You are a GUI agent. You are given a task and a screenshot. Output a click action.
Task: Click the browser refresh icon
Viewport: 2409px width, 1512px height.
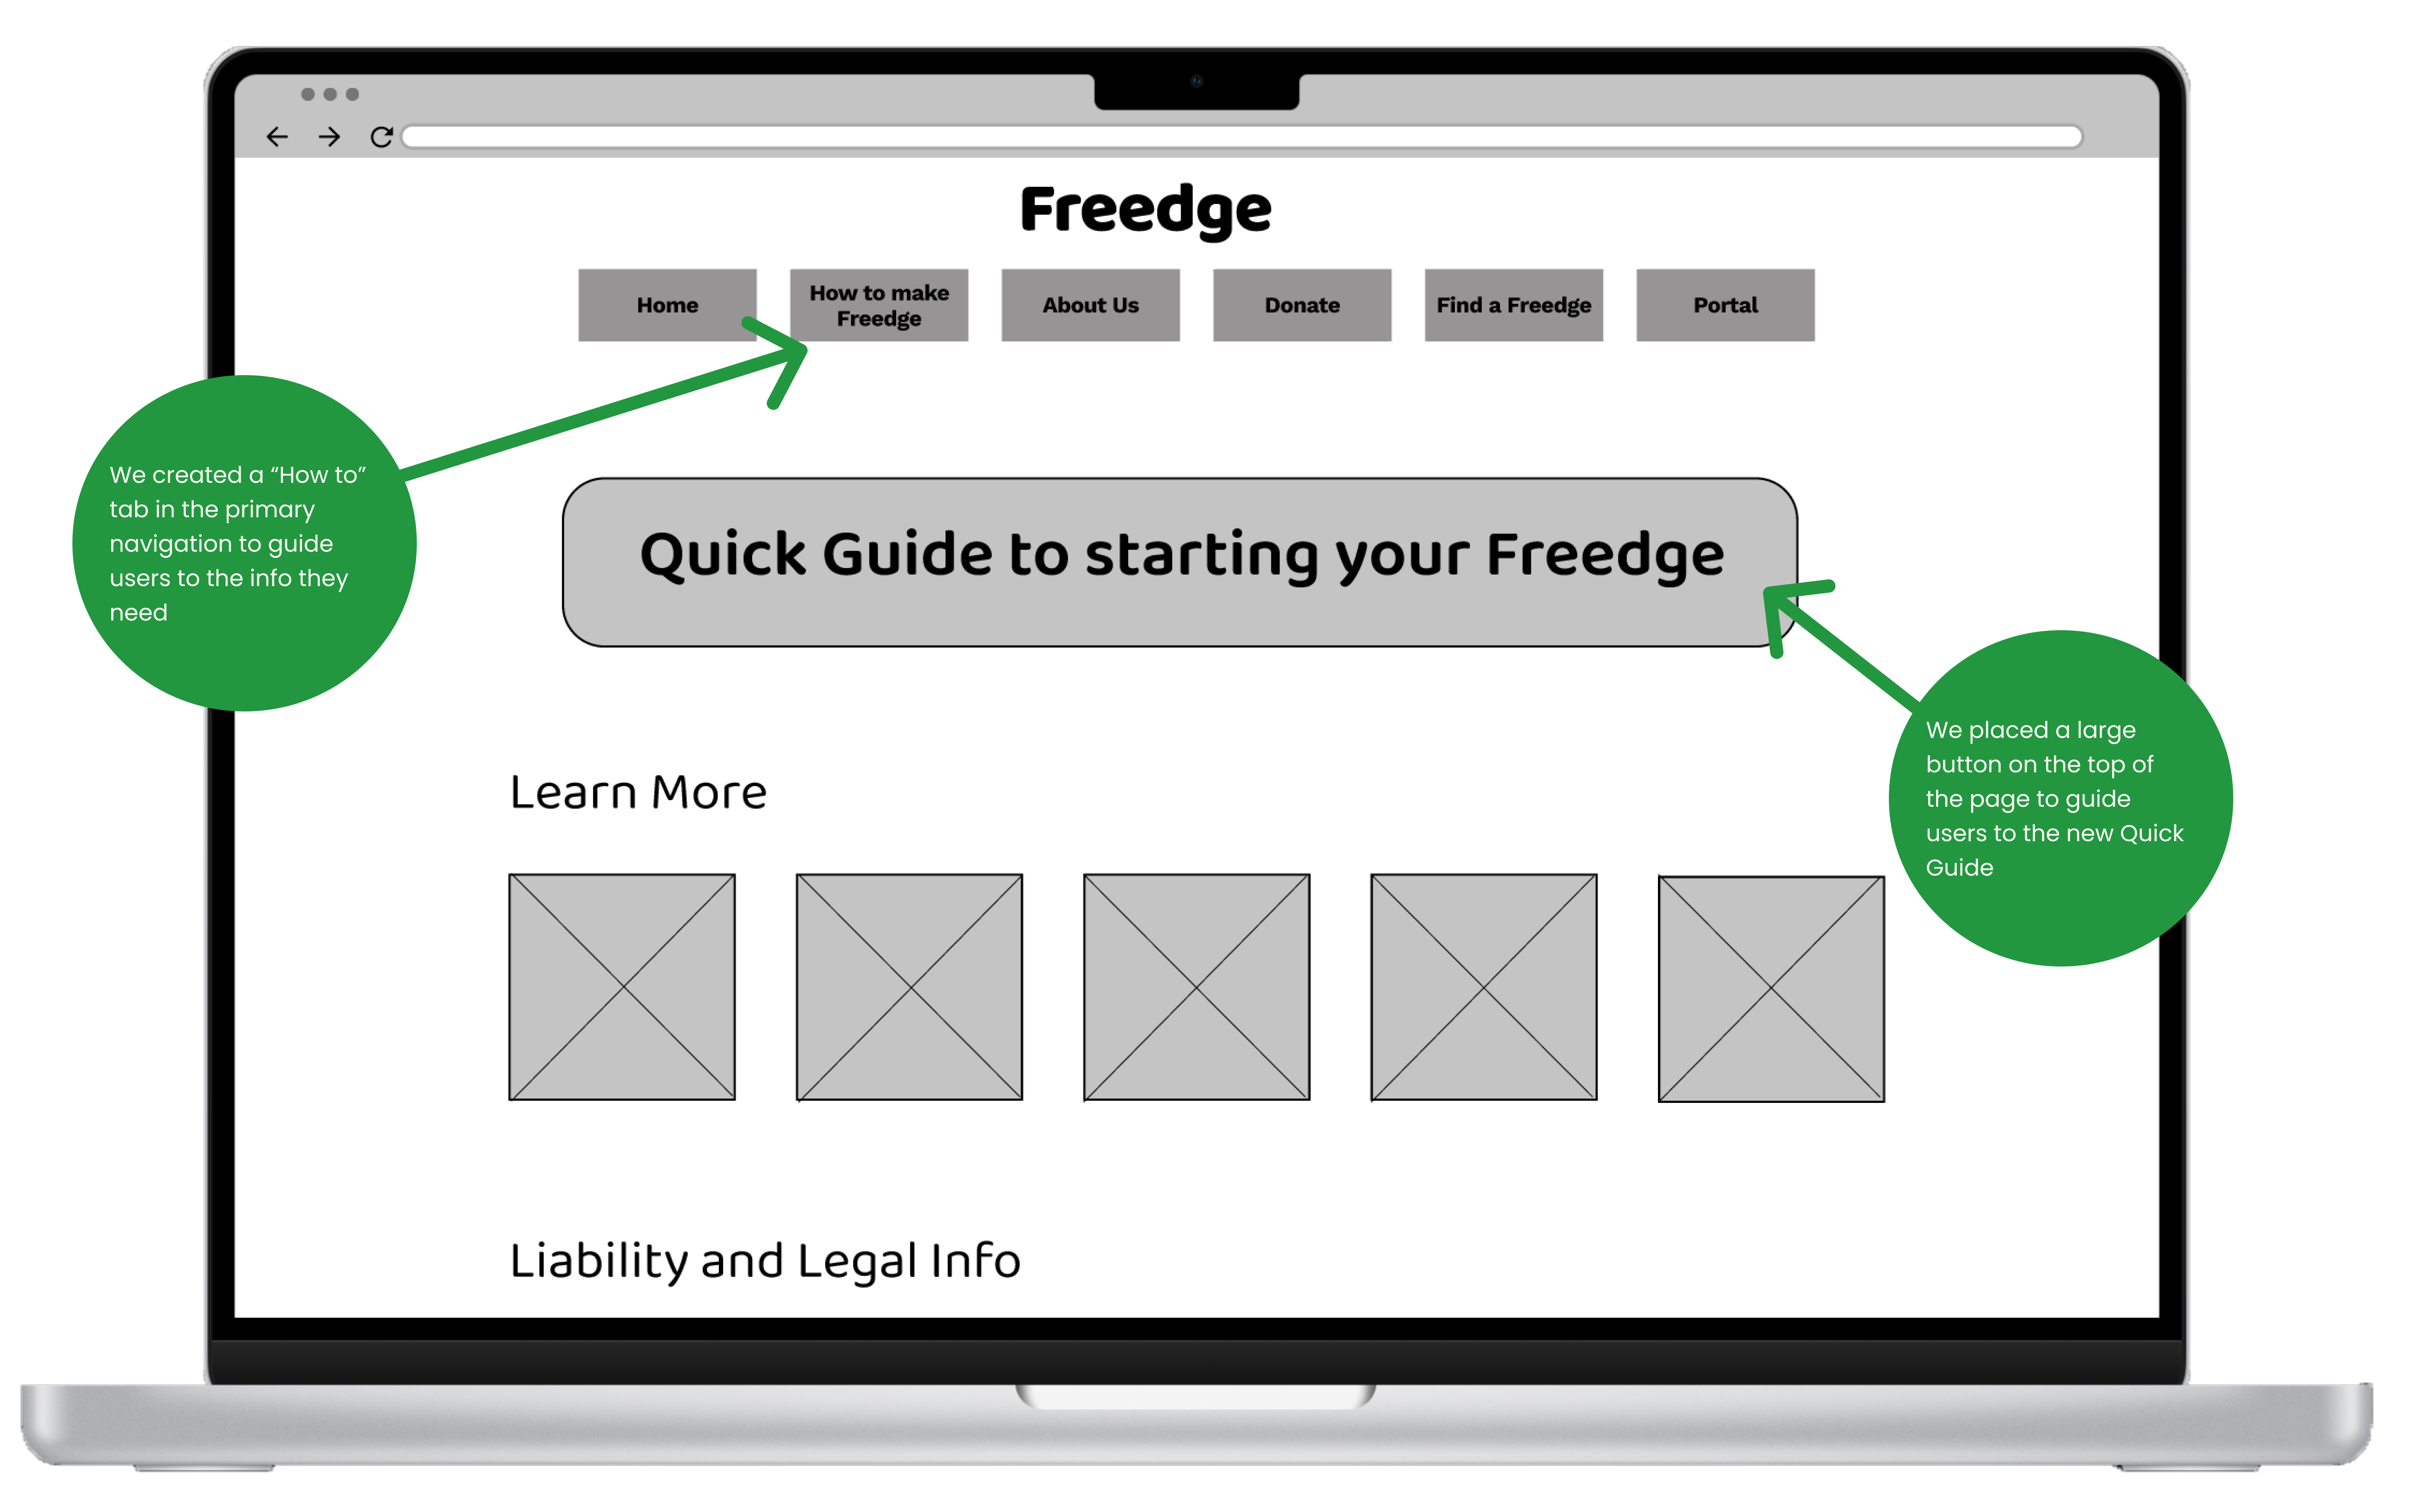[380, 136]
